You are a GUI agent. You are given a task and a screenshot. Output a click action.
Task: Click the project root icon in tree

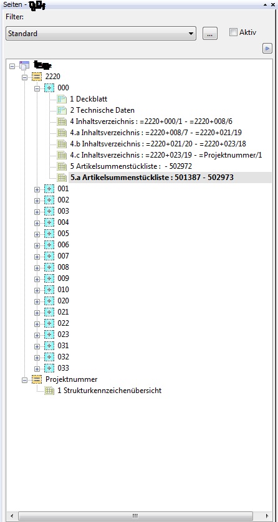click(x=24, y=65)
